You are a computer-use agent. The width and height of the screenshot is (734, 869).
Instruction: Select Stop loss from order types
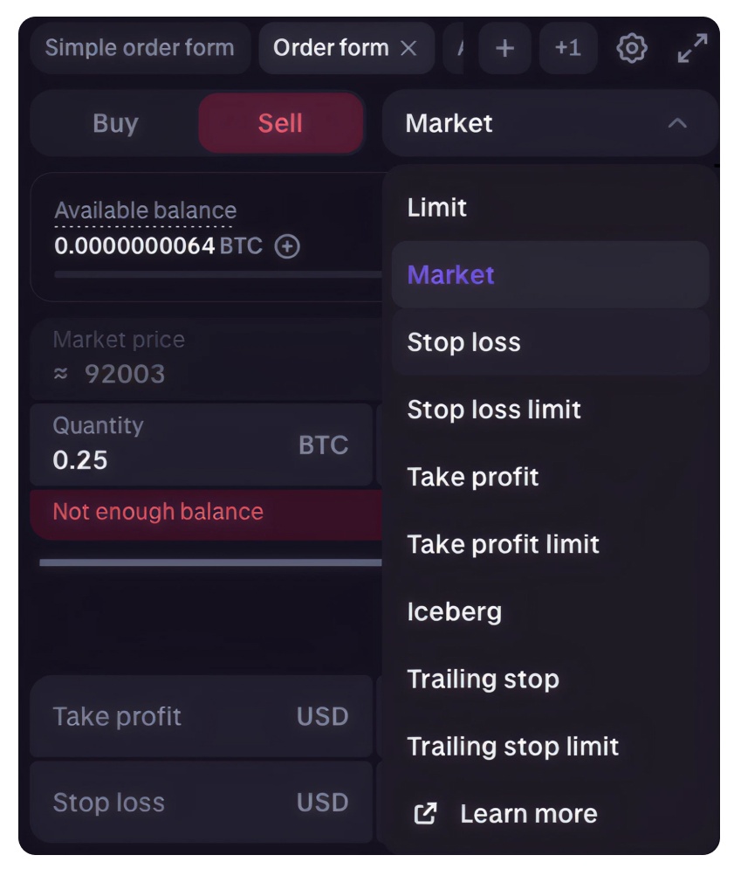463,342
